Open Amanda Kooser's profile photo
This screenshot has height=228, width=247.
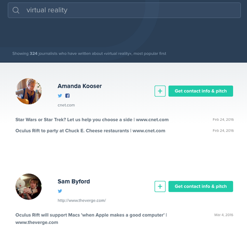pyautogui.click(x=29, y=91)
